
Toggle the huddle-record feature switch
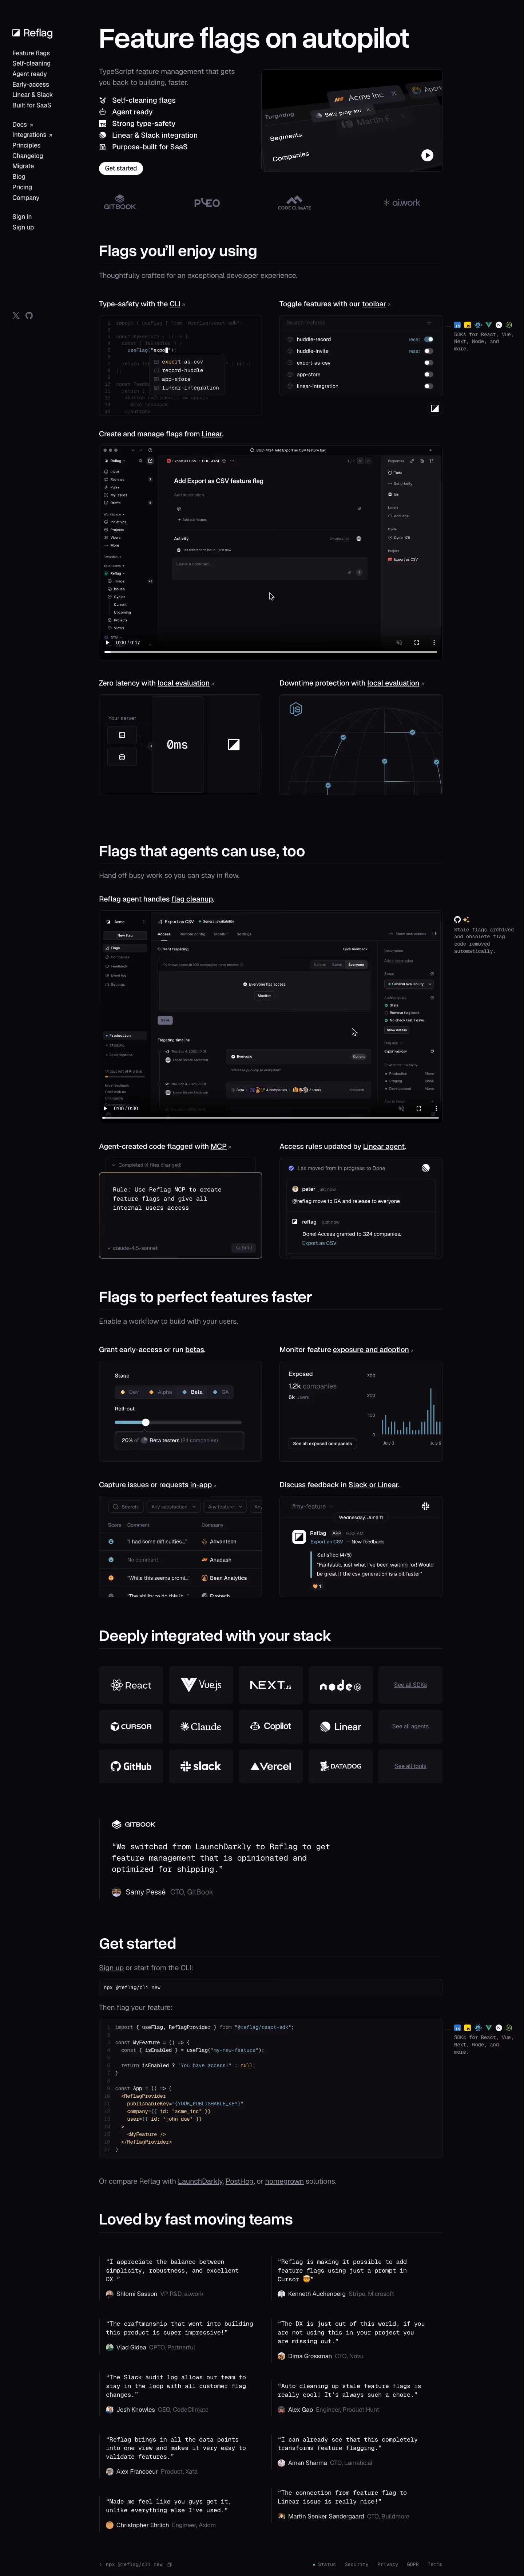coord(428,339)
